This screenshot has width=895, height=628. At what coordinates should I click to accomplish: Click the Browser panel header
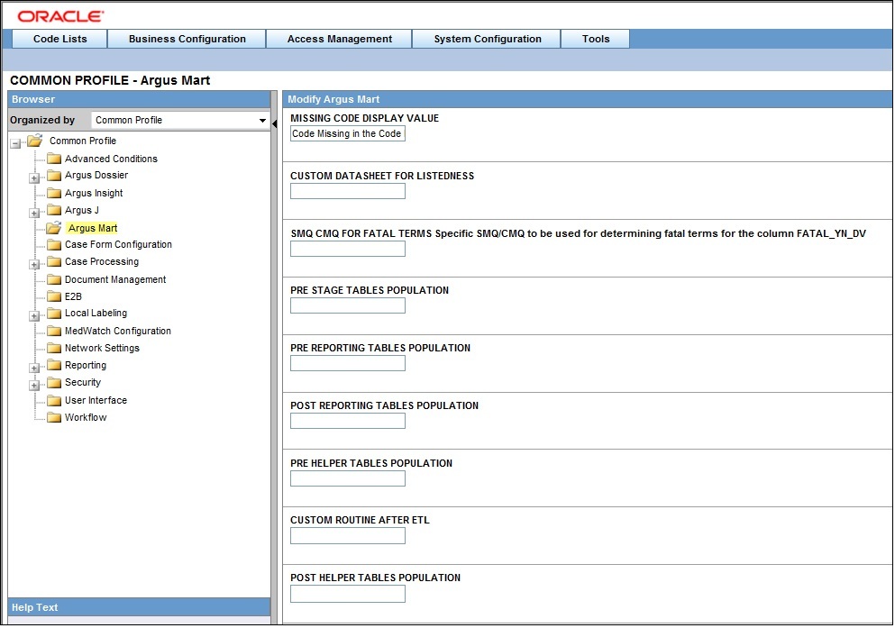pos(140,99)
